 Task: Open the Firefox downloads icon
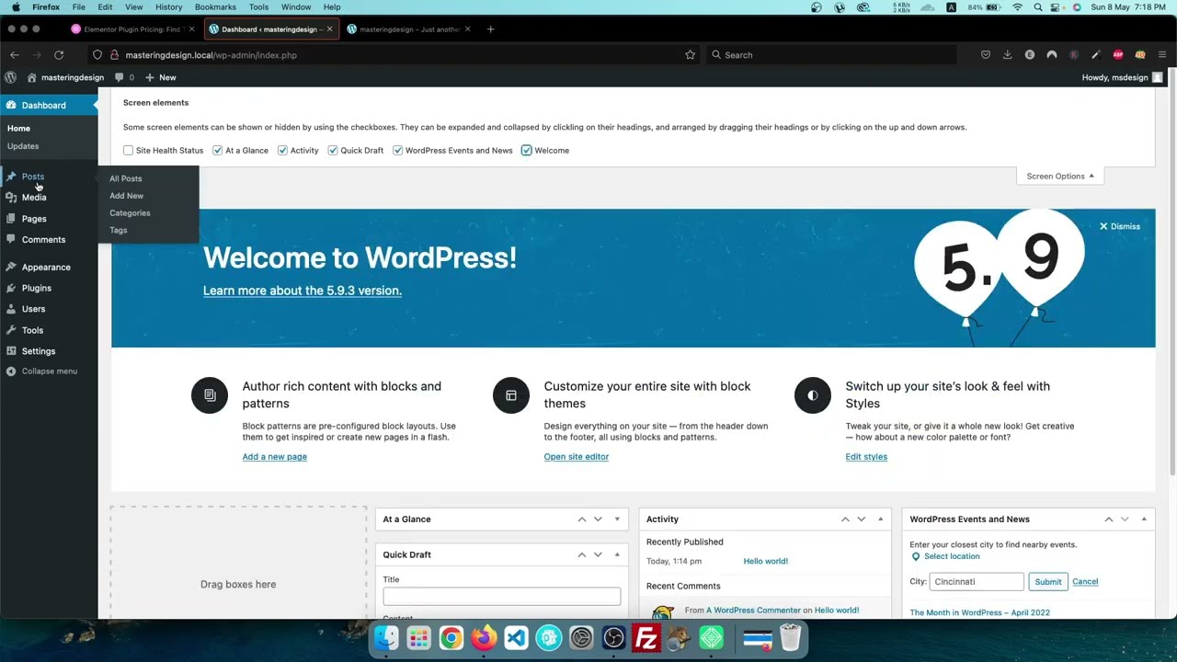pos(1008,55)
